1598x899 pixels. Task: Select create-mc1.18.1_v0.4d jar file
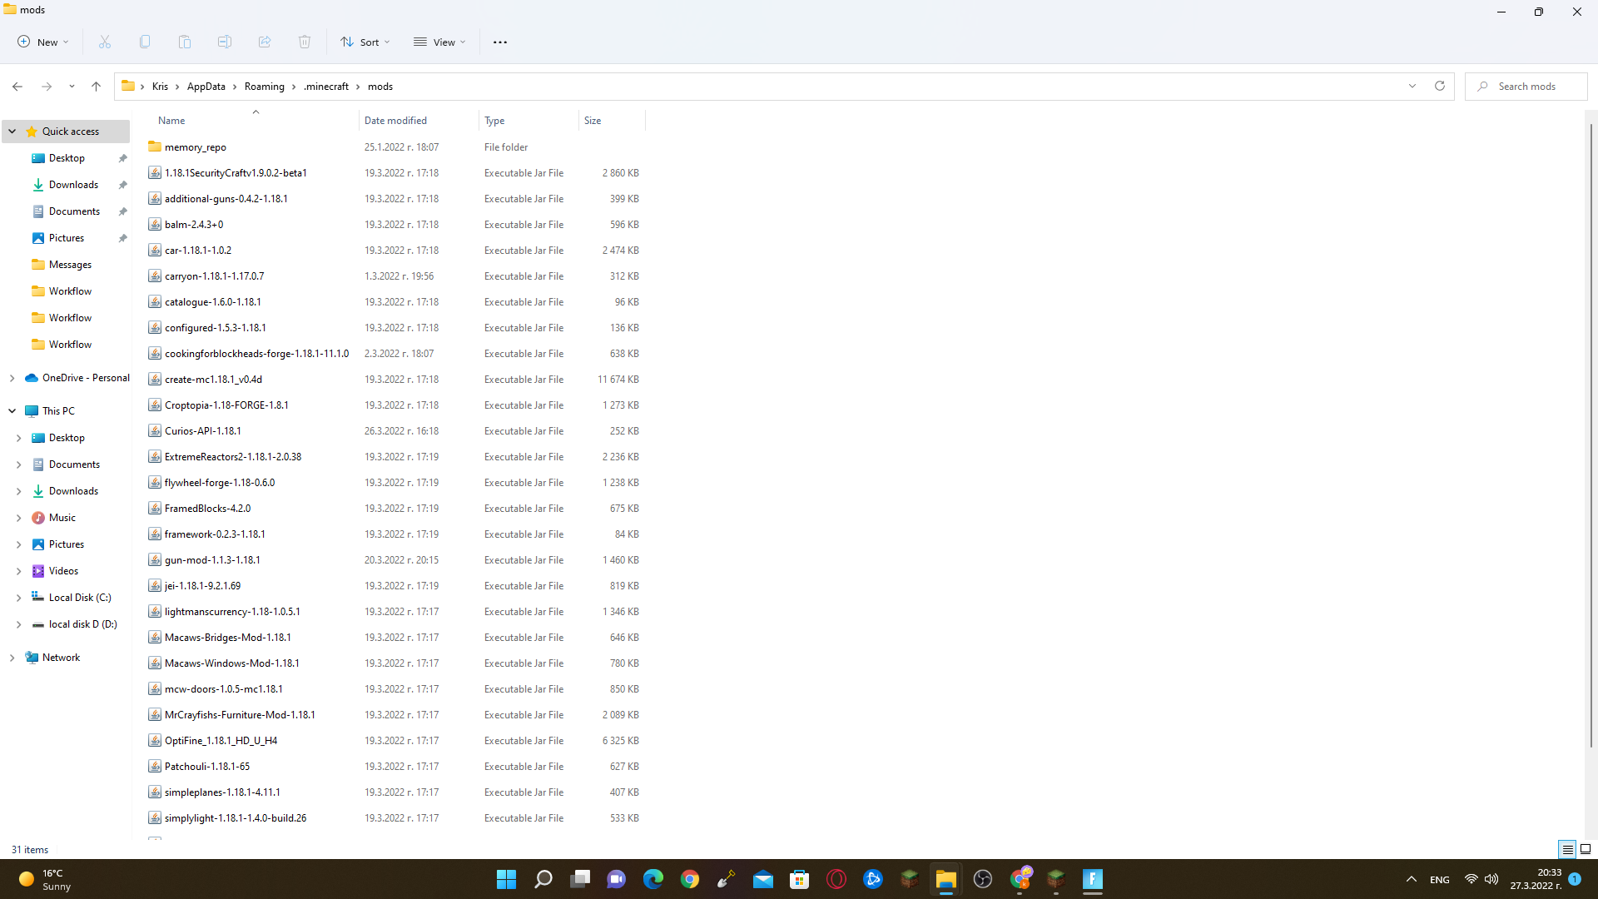213,380
